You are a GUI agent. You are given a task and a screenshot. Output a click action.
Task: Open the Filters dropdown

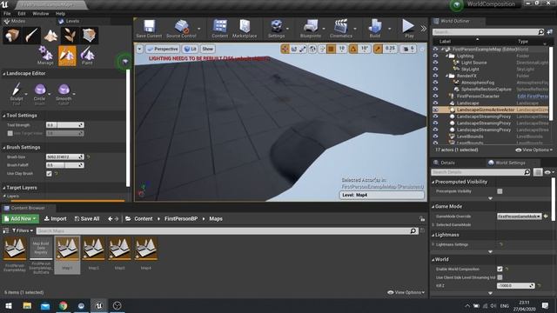(x=23, y=230)
